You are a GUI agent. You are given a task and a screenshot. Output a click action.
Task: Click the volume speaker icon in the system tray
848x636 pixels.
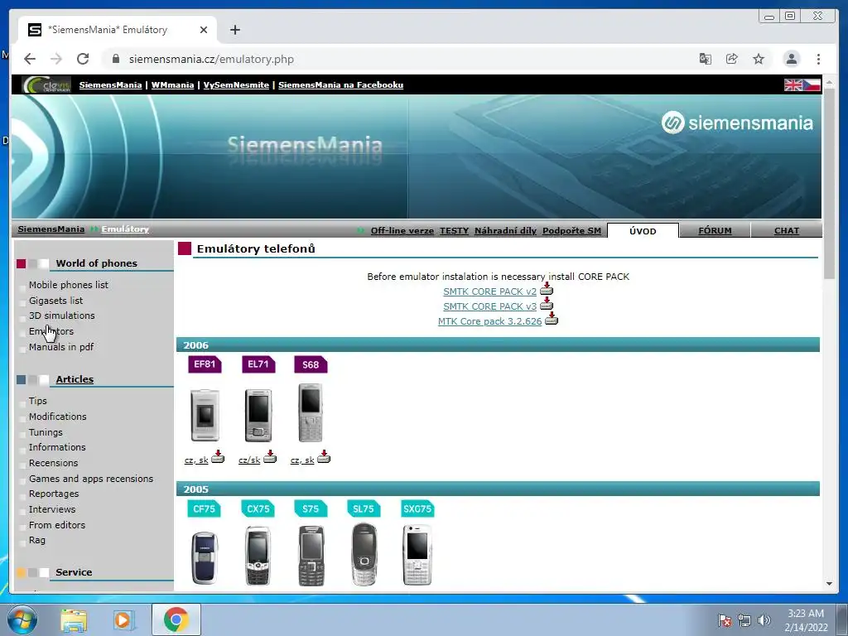(x=764, y=620)
